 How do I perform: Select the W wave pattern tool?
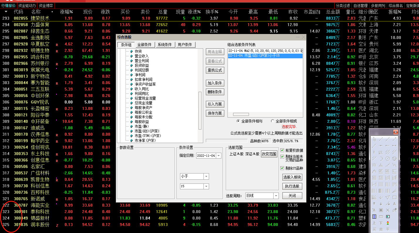[x=374, y=165]
